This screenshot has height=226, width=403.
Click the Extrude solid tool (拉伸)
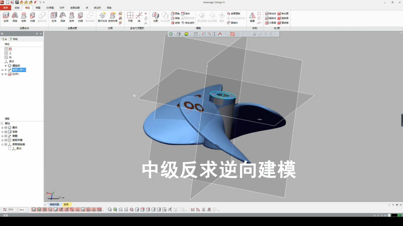[x=6, y=17]
